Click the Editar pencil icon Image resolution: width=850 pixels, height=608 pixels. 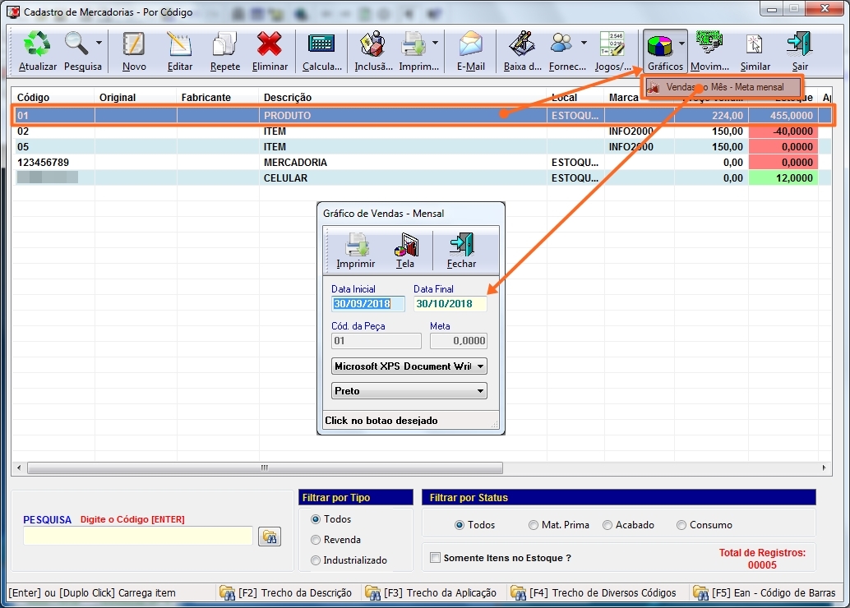tap(179, 45)
